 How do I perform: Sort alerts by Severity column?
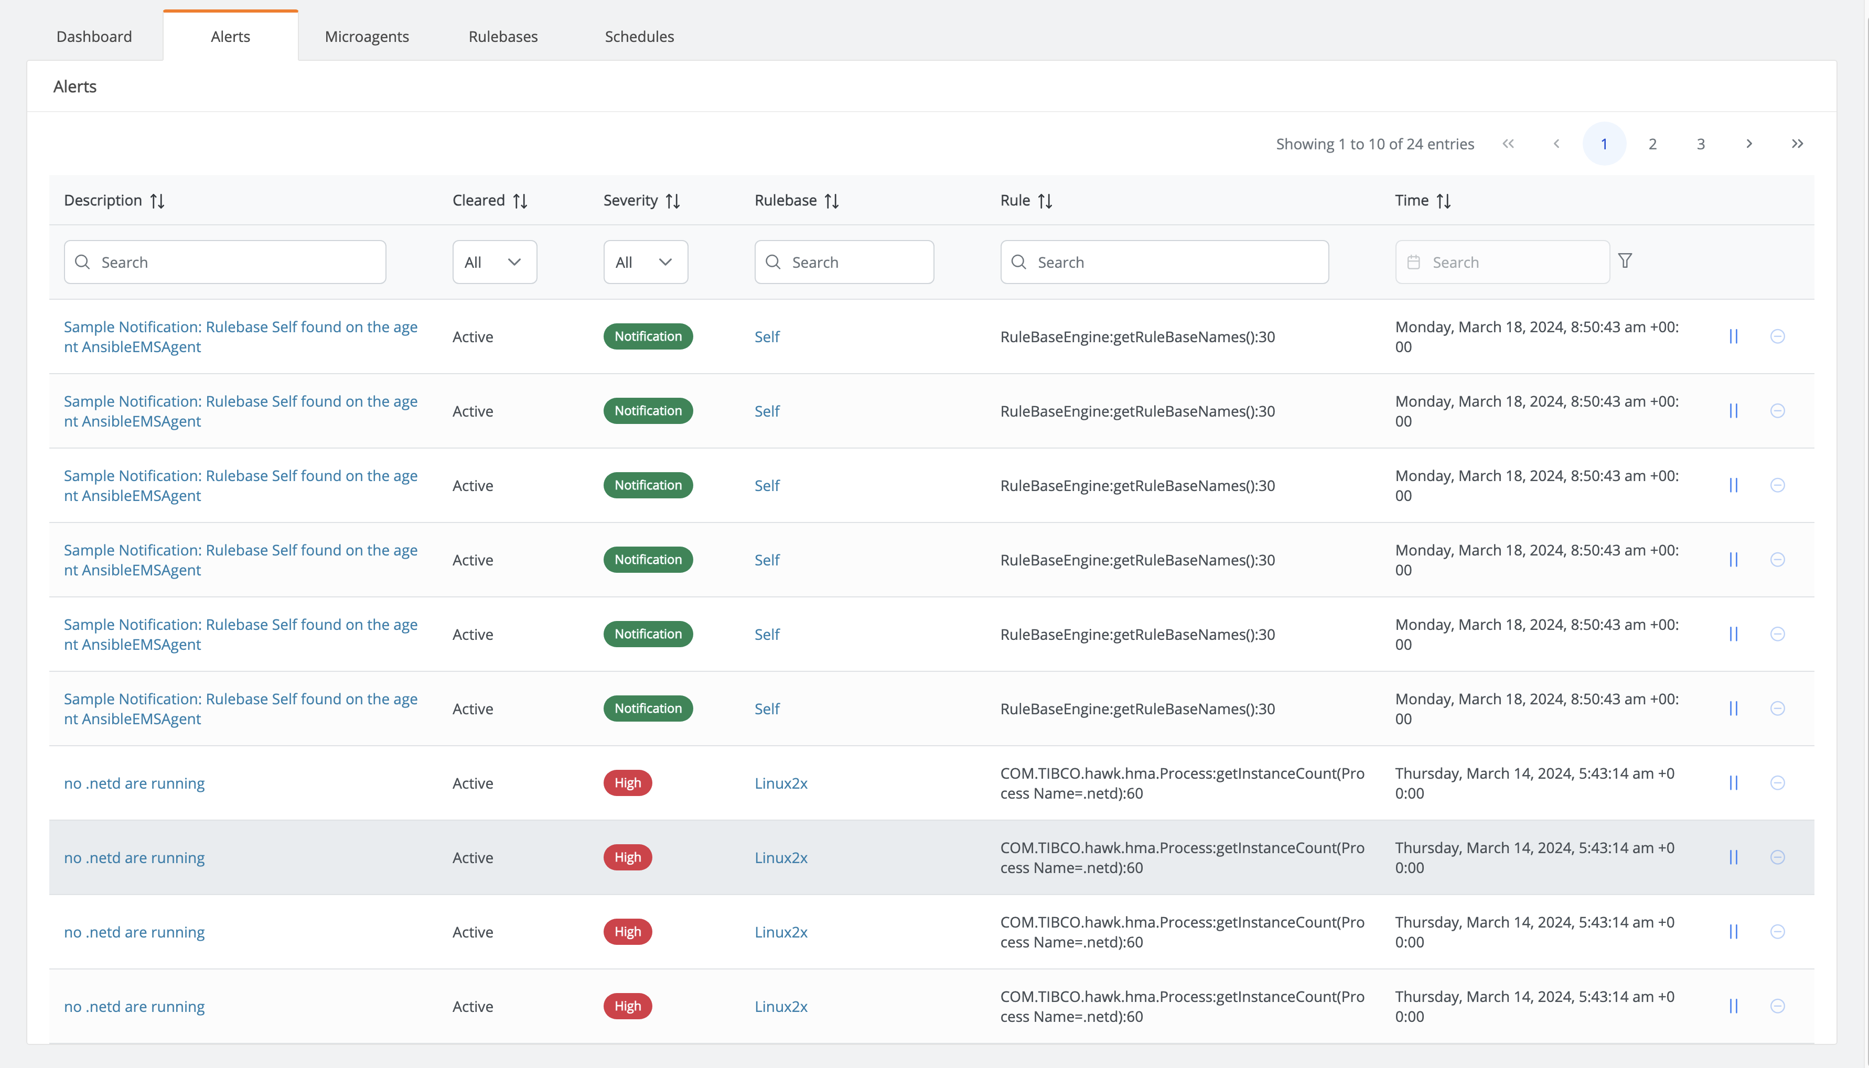[x=672, y=201]
